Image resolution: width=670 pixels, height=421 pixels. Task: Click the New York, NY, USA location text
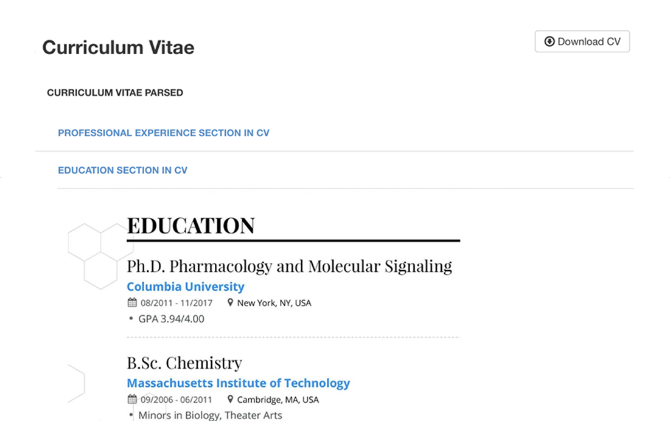click(x=274, y=303)
